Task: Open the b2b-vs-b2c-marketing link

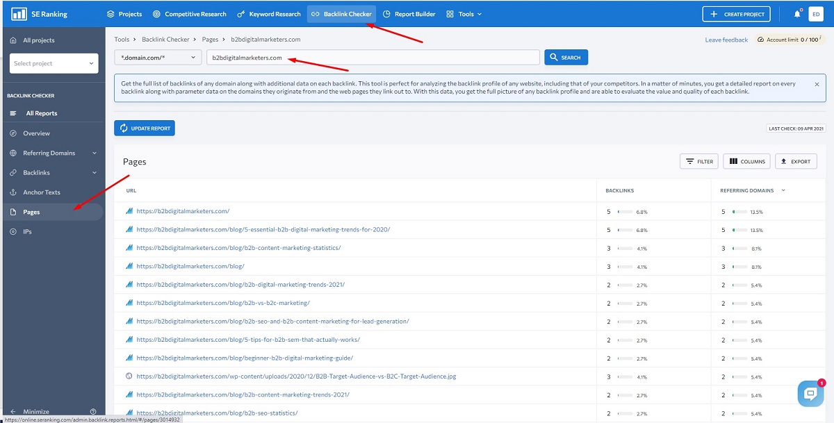Action: tap(223, 303)
